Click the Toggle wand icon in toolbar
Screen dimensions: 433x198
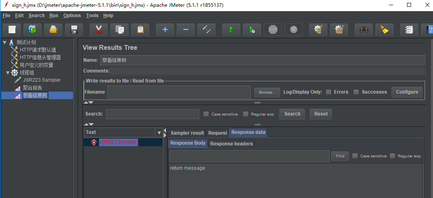point(206,30)
